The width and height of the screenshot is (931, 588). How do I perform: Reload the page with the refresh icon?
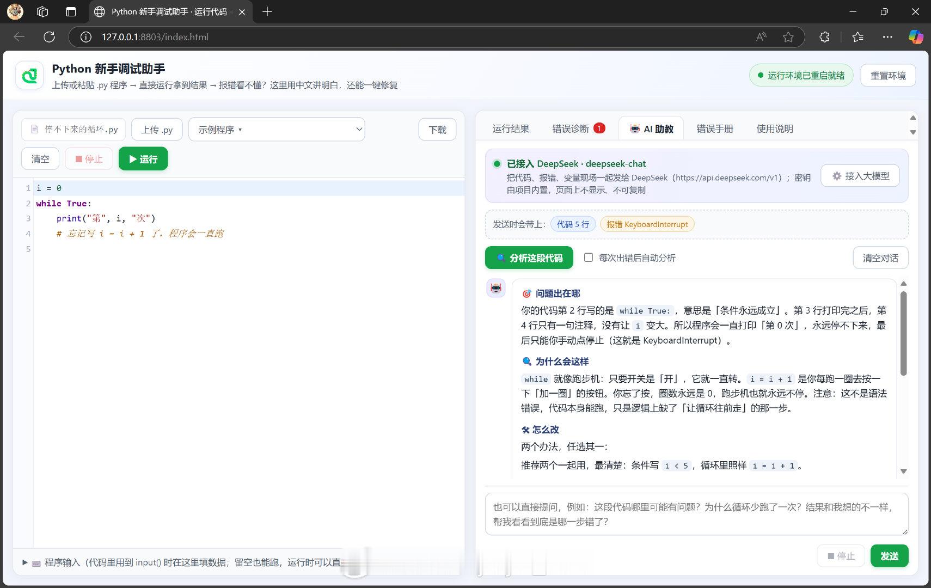(x=50, y=37)
